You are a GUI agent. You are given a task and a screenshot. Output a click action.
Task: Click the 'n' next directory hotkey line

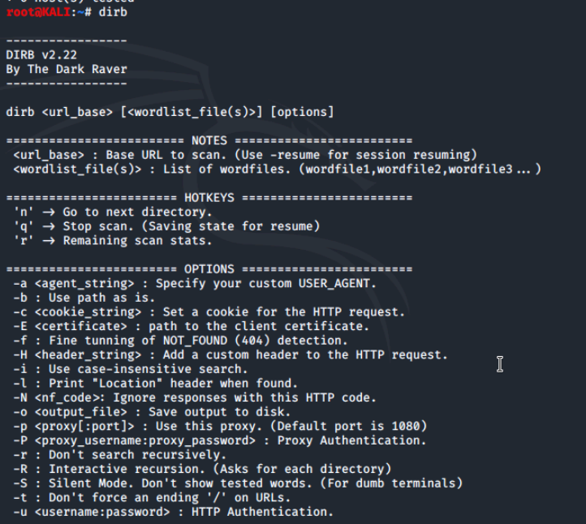coord(113,213)
